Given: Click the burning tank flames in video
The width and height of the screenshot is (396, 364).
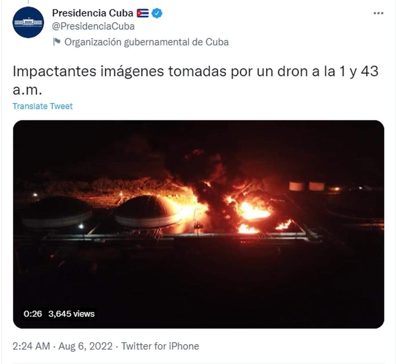Looking at the screenshot, I should 254,211.
